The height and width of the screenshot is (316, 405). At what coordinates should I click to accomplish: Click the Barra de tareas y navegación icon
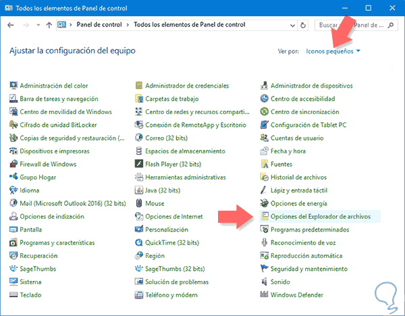(x=13, y=99)
